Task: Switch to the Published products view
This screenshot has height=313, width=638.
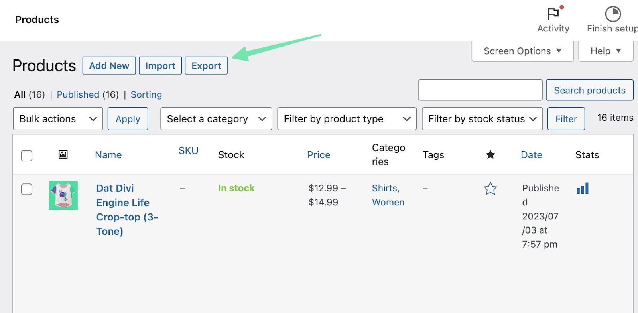Action: [78, 94]
